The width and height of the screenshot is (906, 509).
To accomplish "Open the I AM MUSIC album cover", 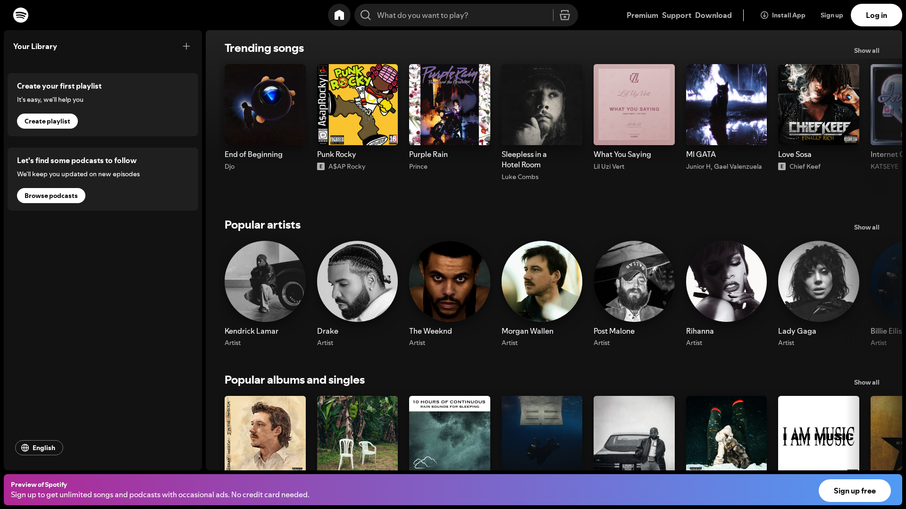I will [819, 433].
